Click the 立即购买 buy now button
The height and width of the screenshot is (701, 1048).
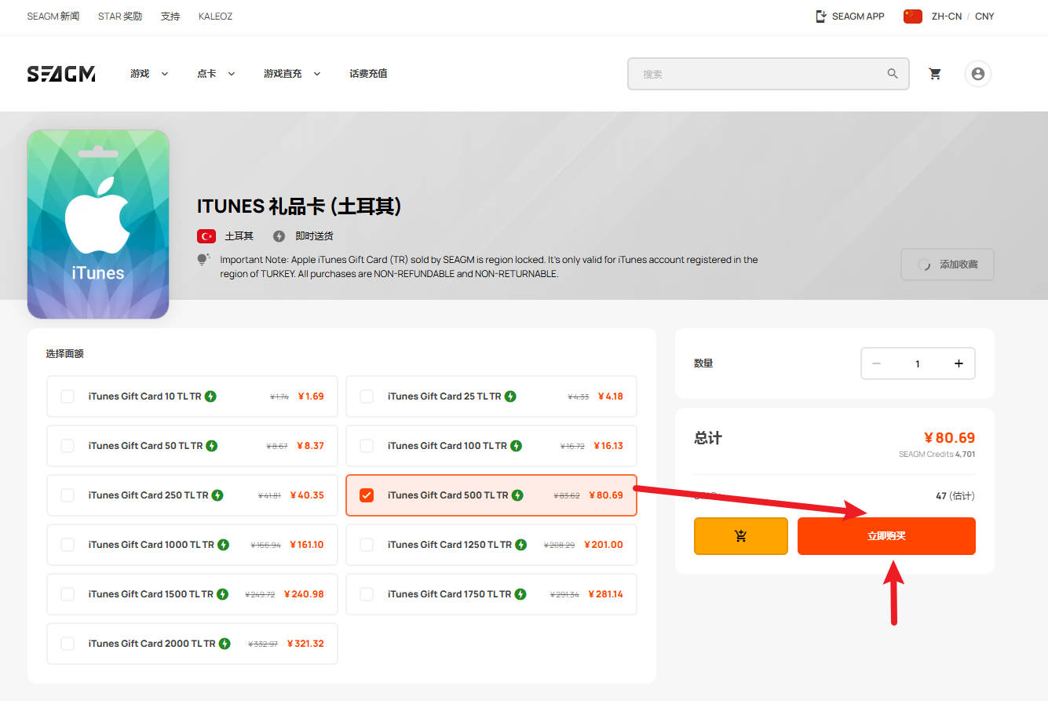(x=886, y=536)
